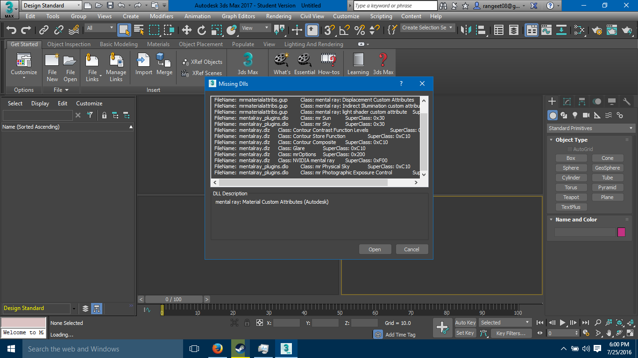Image resolution: width=638 pixels, height=358 pixels.
Task: Open the Select by Name list tool
Action: [139, 30]
